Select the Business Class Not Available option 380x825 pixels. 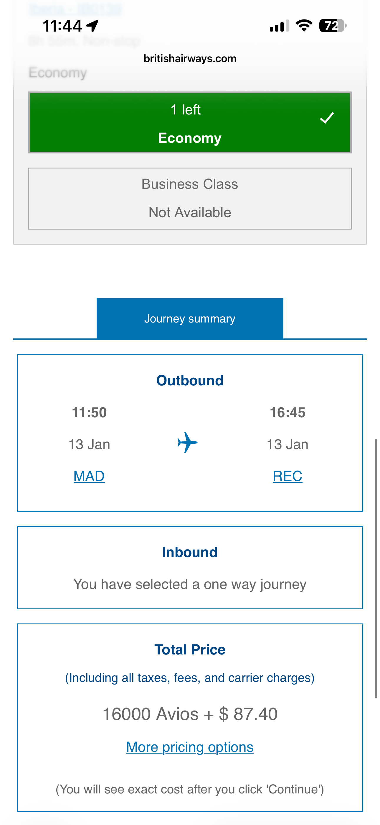(190, 198)
